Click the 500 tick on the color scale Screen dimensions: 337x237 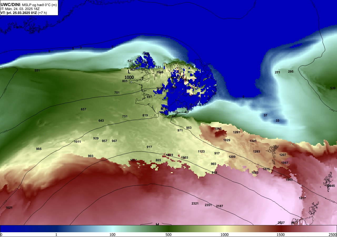168,235
